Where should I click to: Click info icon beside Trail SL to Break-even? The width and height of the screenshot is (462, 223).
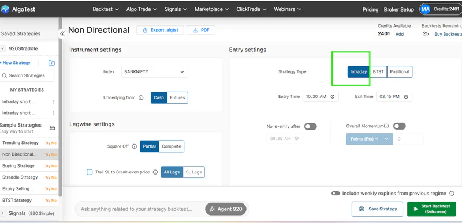pos(155,172)
